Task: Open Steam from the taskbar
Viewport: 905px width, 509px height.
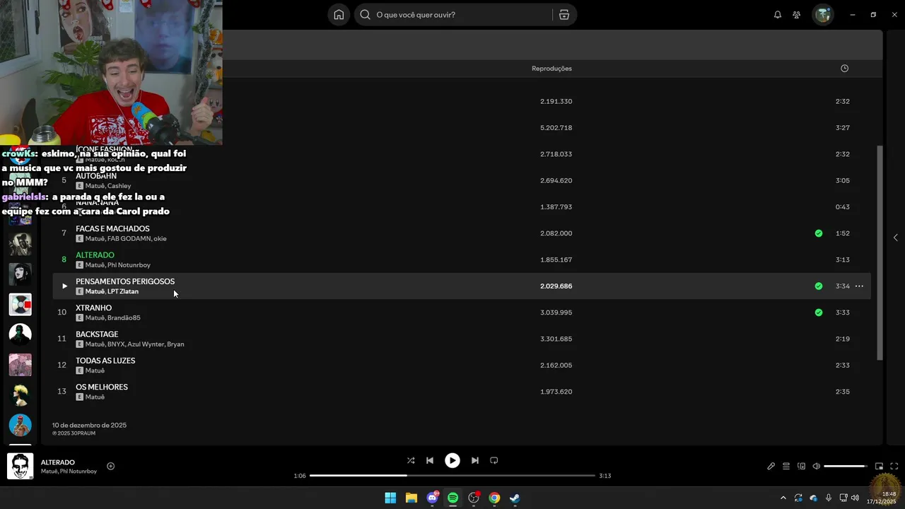Action: point(515,498)
